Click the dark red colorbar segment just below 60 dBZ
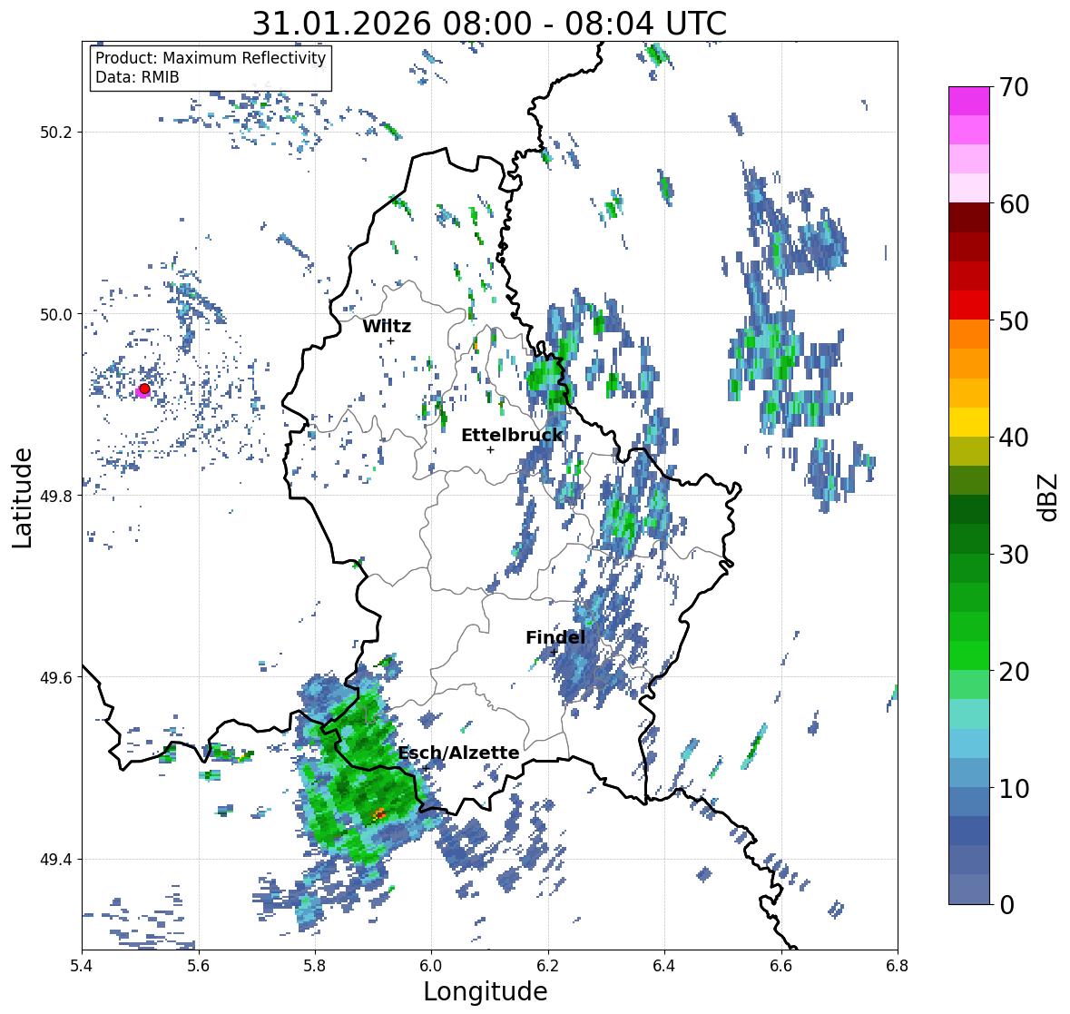1070x1014 pixels. 969,217
